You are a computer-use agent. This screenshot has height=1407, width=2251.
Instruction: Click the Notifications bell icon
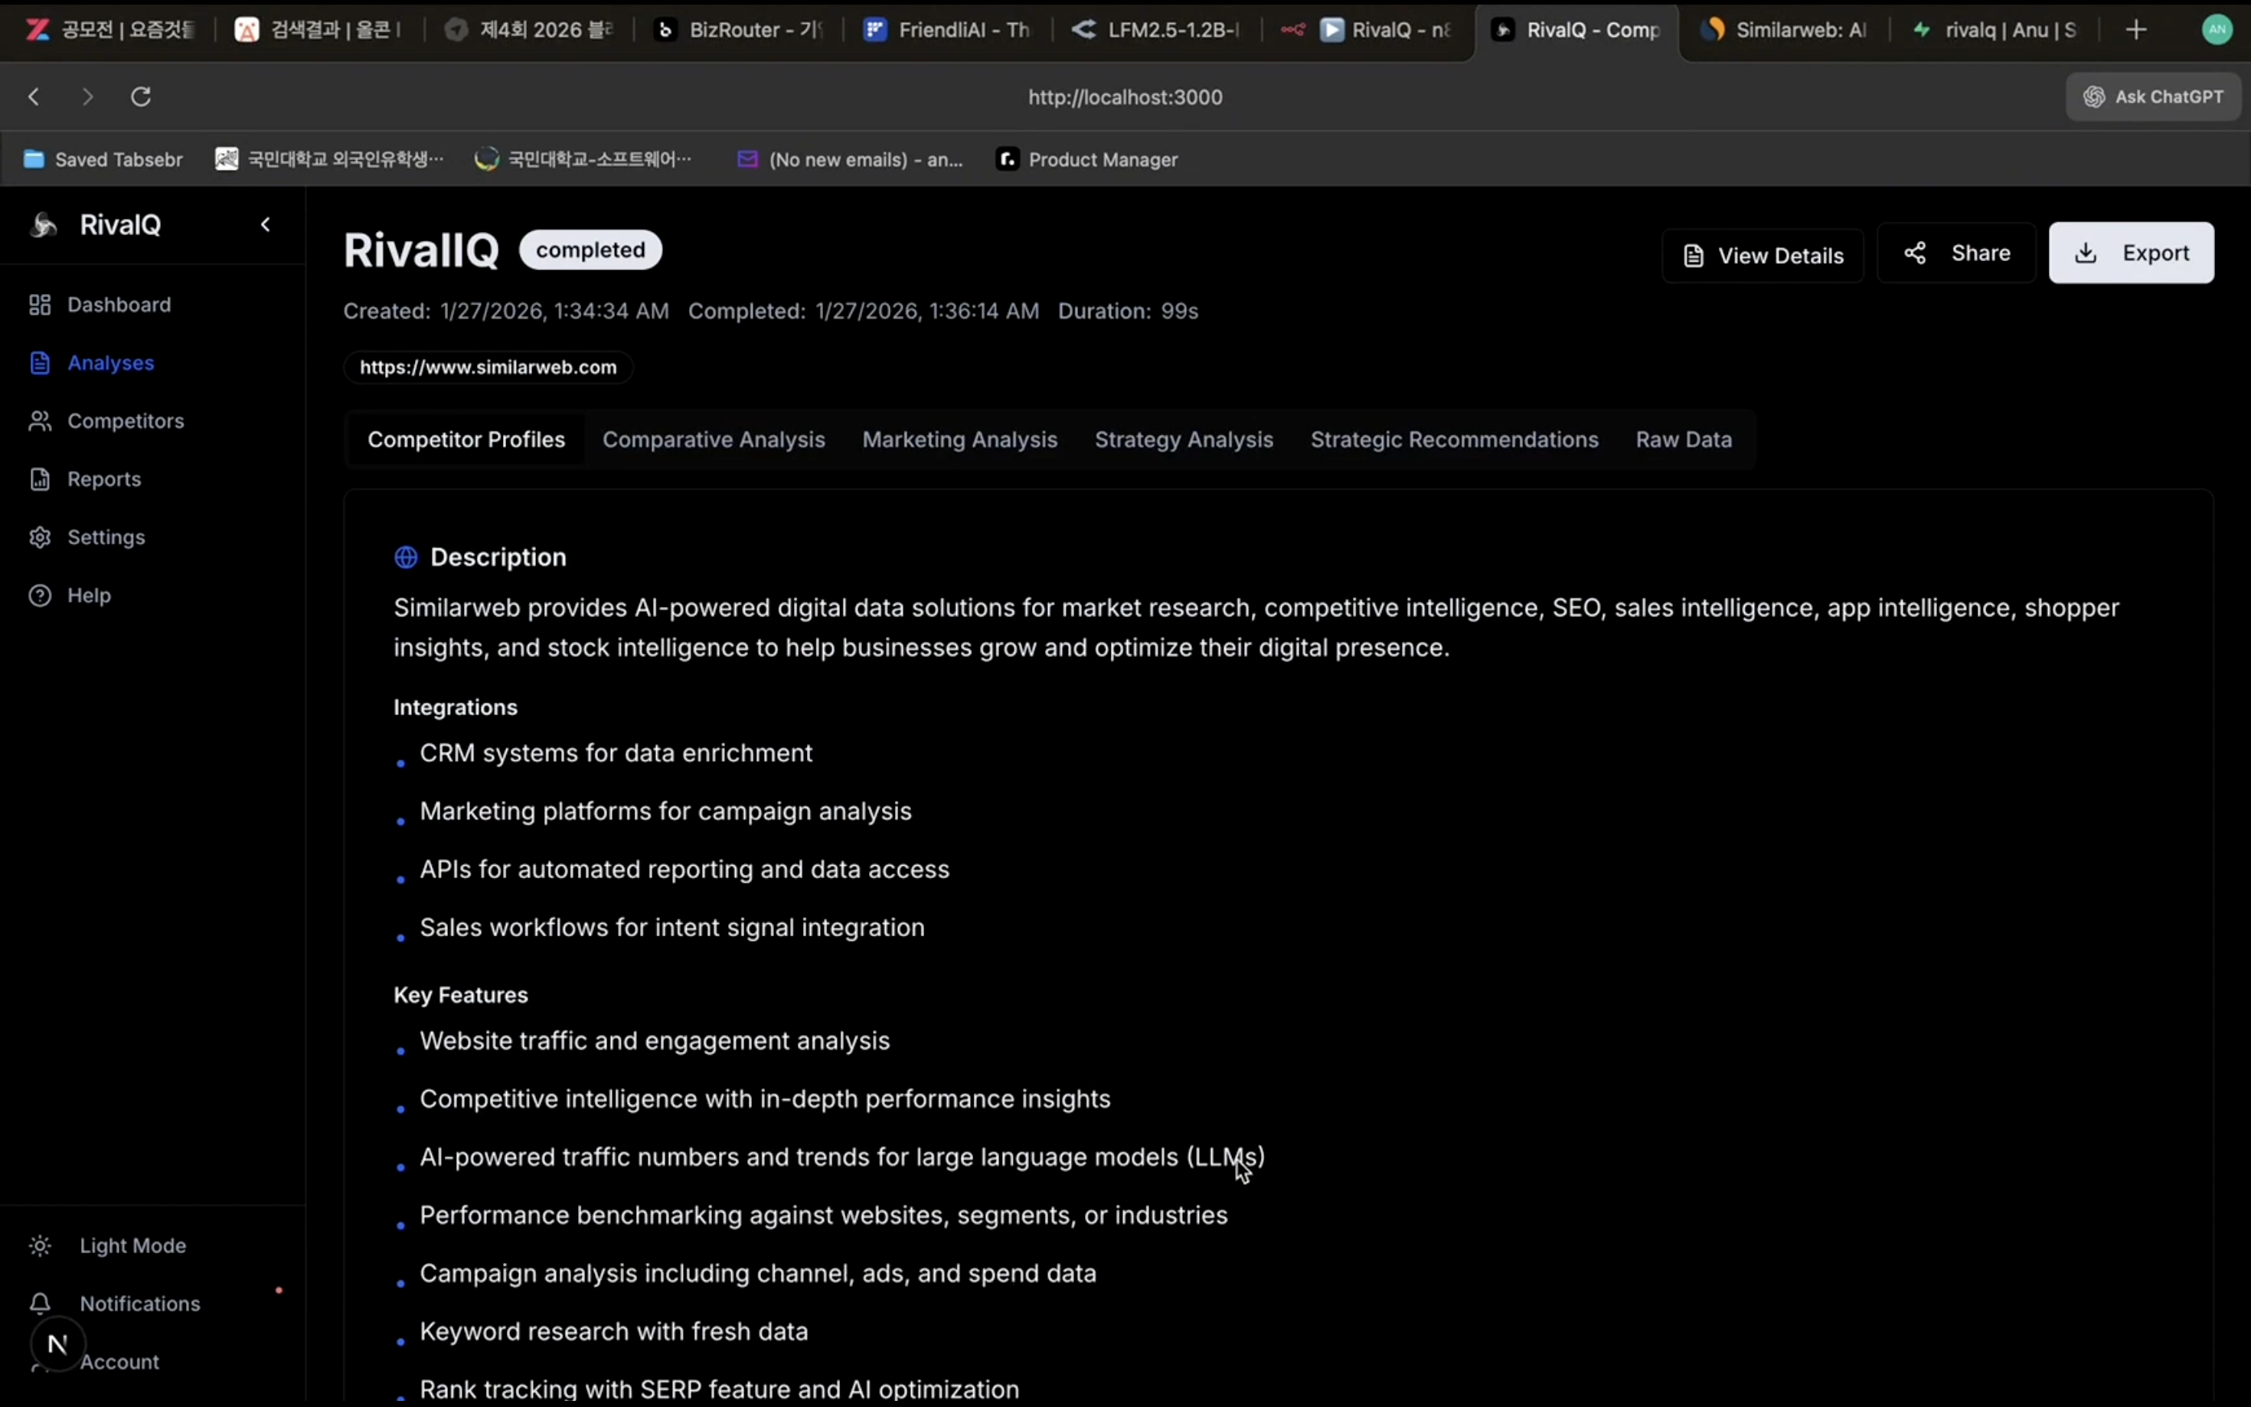pos(39,1303)
